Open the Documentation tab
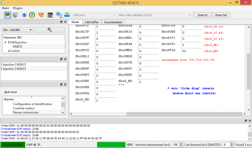The height and width of the screenshot is (148, 252). (113, 22)
